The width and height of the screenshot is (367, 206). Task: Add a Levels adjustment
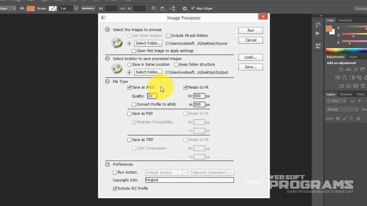point(348,69)
